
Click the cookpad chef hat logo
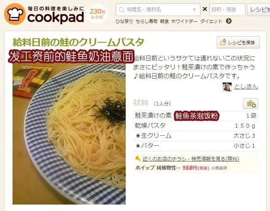15,14
